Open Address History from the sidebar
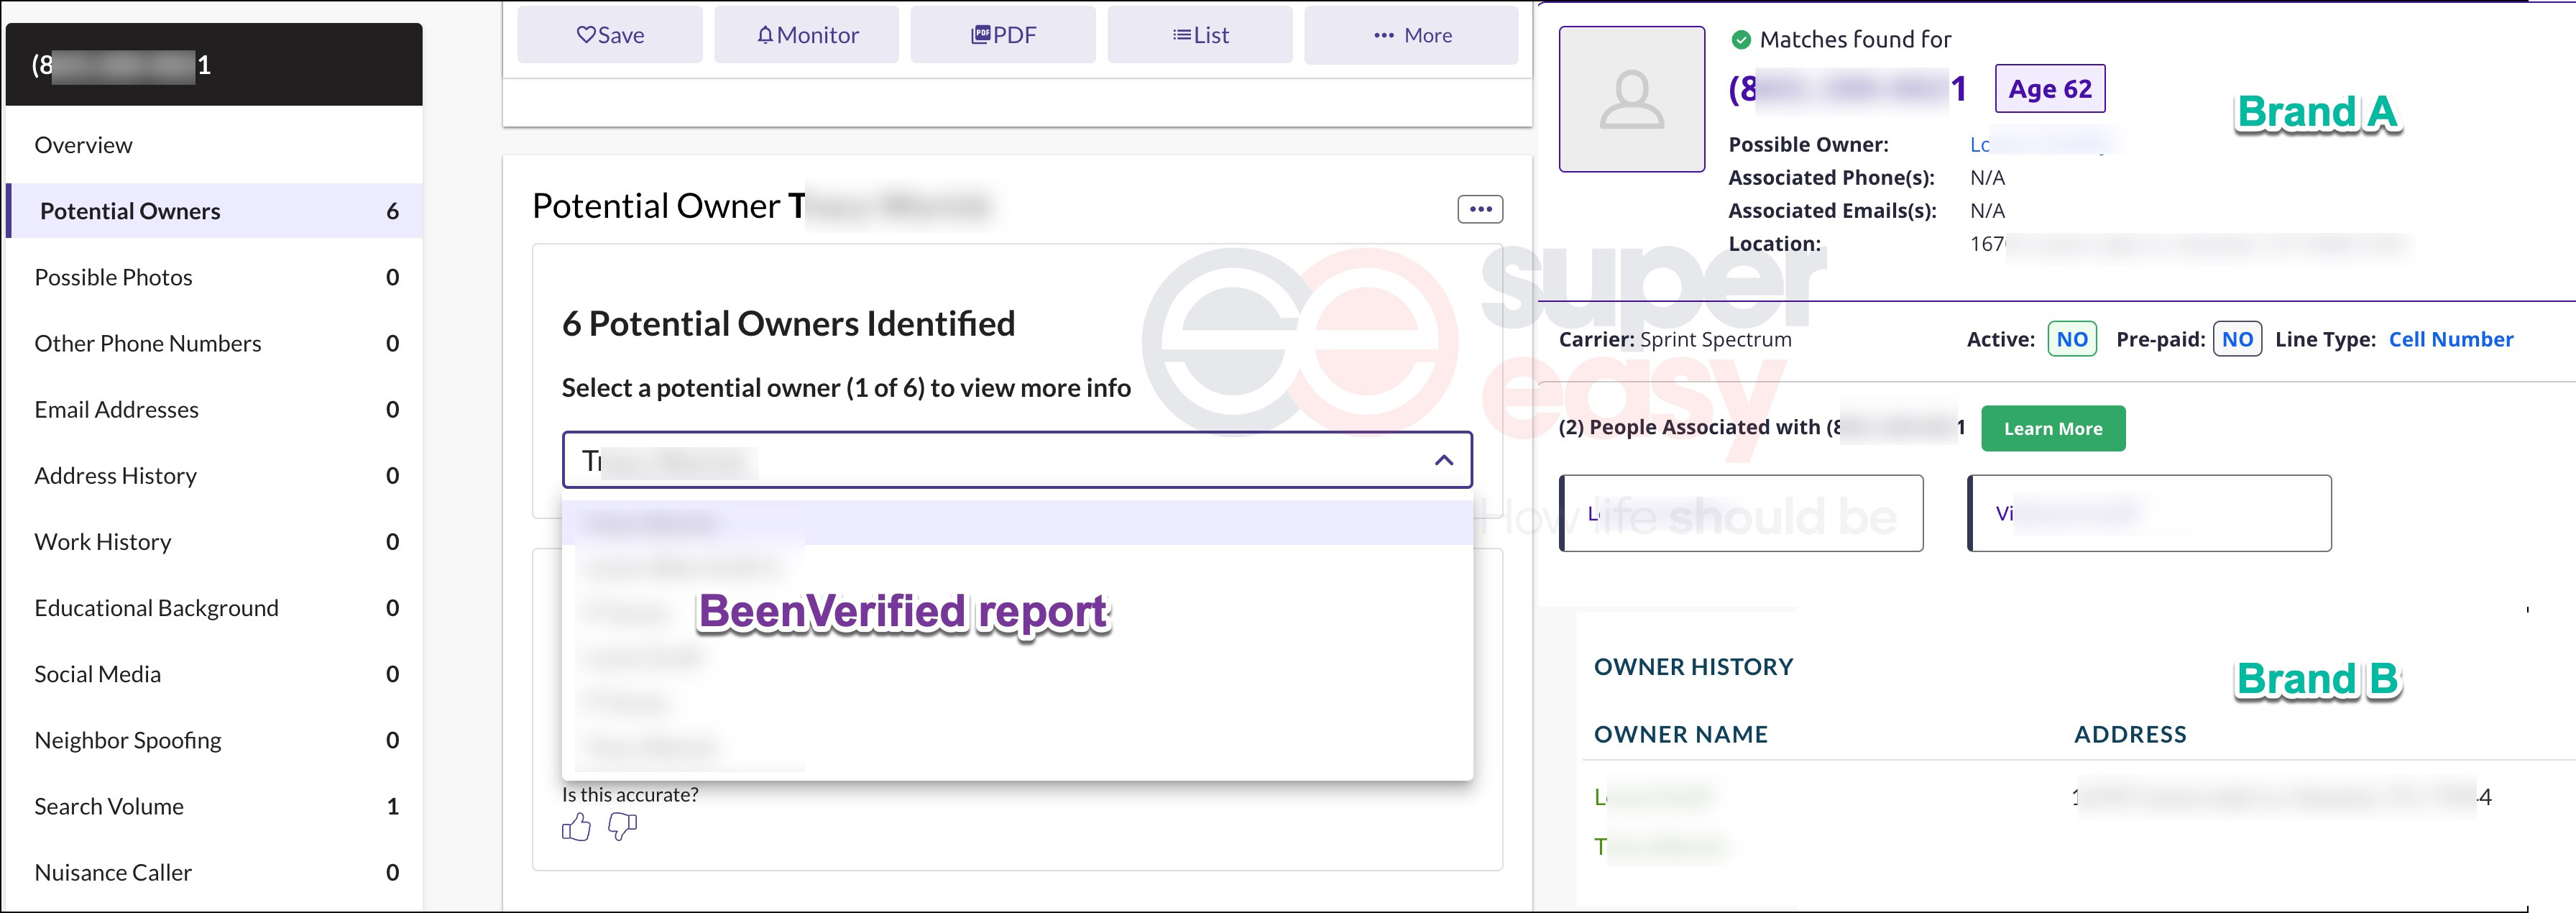 click(x=115, y=475)
